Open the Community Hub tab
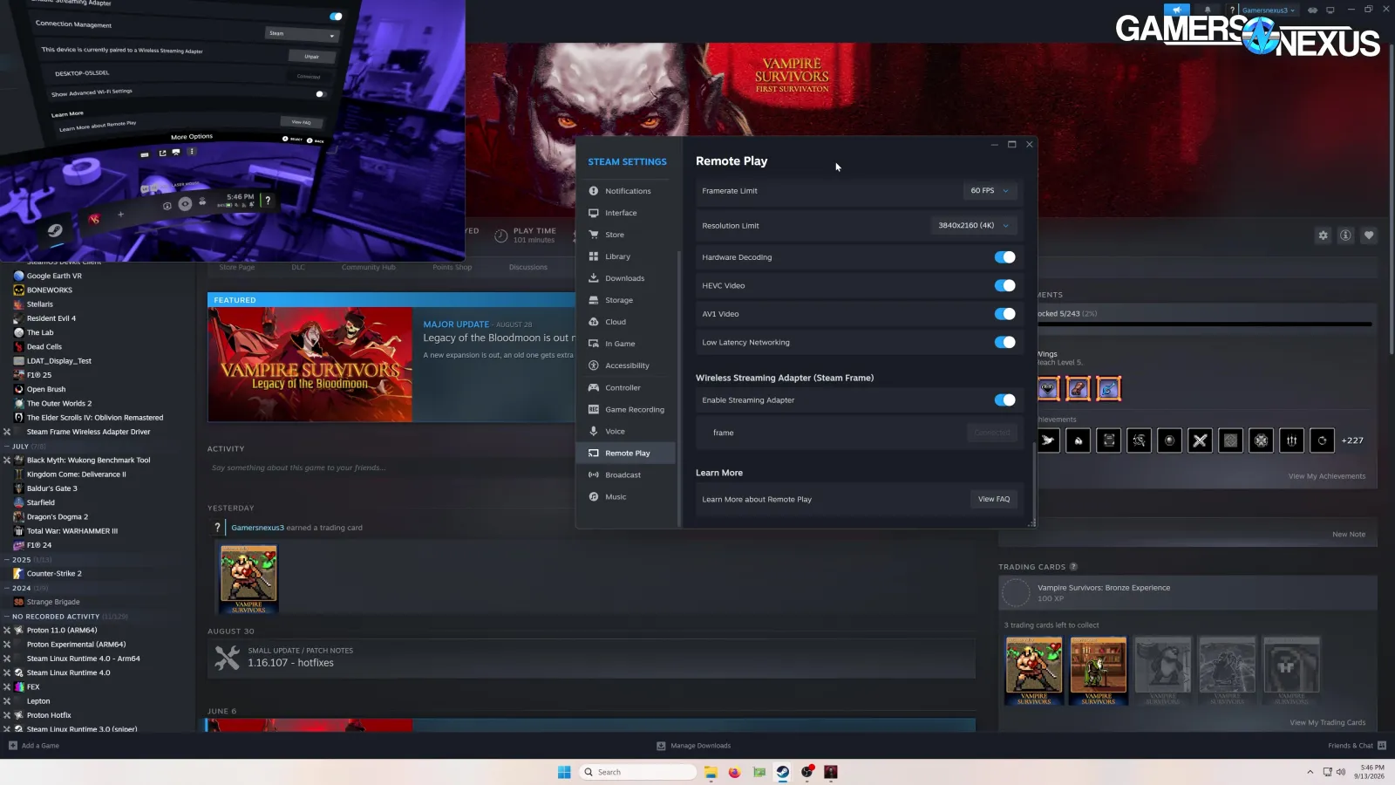 368,267
